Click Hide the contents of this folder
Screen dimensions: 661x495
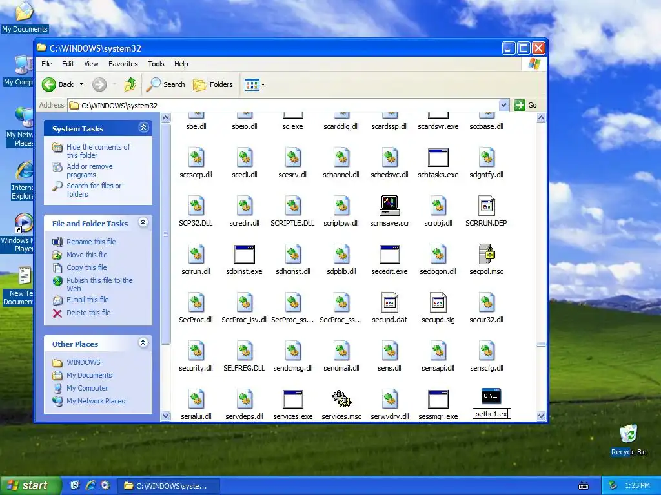click(98, 151)
